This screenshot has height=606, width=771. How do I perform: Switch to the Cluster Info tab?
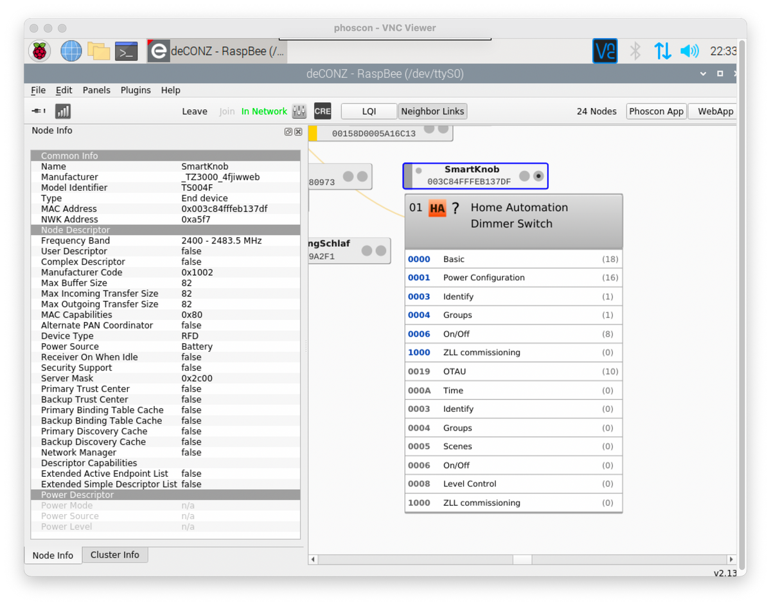click(x=114, y=555)
